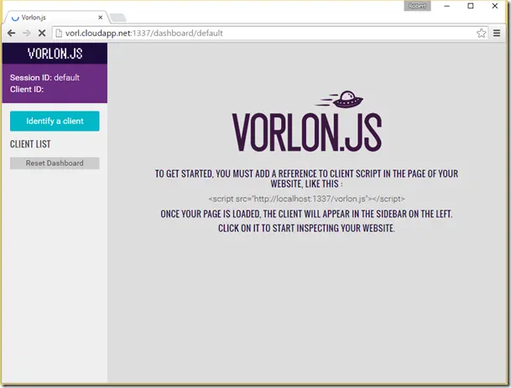Click the browser forward arrow
The width and height of the screenshot is (511, 388).
(x=27, y=33)
